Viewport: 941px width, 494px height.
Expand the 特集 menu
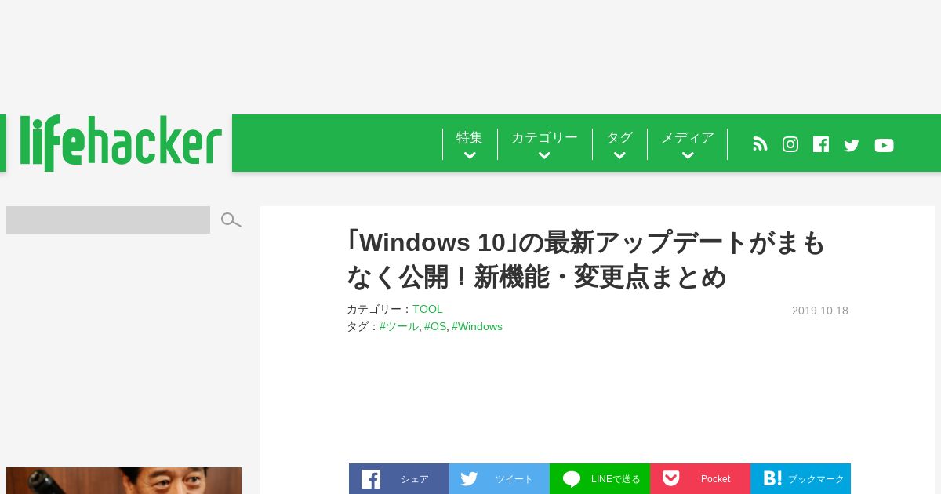click(x=470, y=144)
